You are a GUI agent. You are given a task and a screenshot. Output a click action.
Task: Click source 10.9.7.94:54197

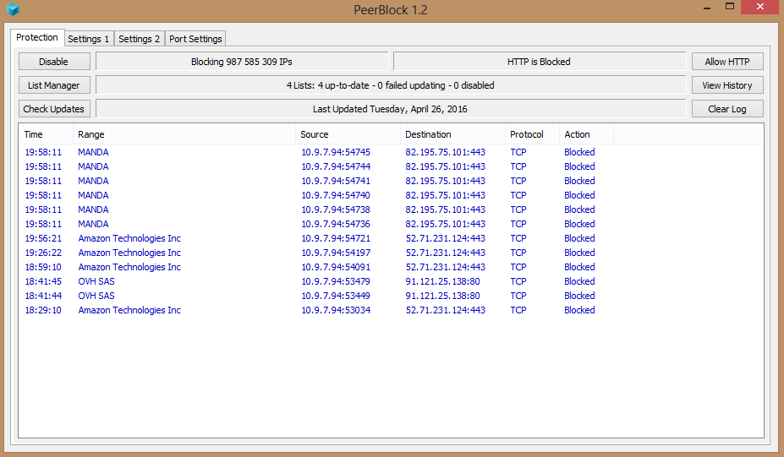pyautogui.click(x=336, y=253)
